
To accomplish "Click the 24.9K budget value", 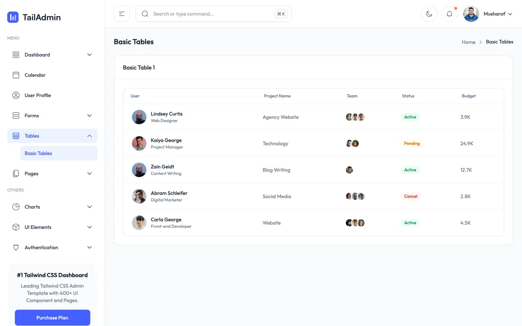I will 467,143.
